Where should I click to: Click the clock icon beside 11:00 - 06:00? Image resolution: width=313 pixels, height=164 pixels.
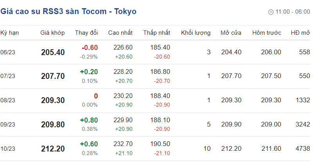click(x=271, y=12)
